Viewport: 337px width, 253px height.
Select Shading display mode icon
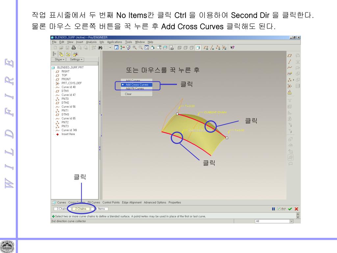coord(198,47)
